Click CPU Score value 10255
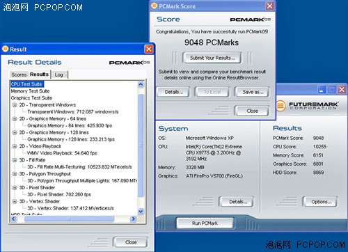 (x=319, y=147)
